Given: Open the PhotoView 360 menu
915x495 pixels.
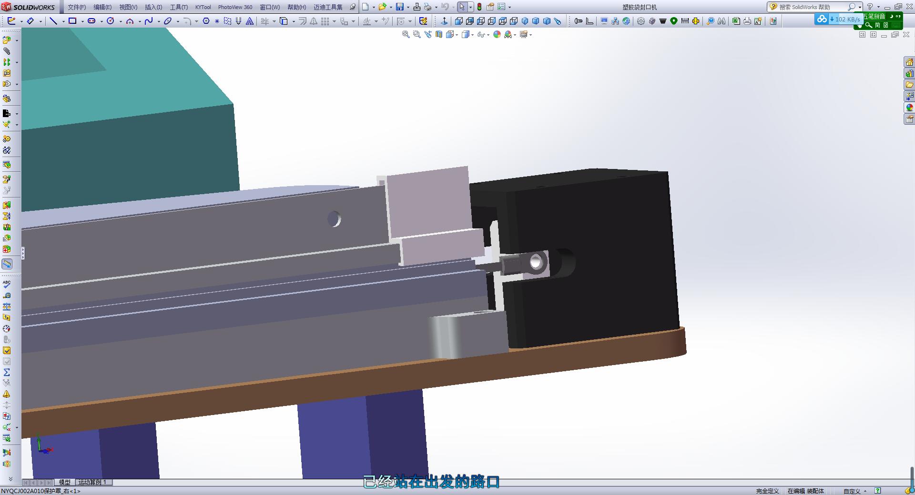Looking at the screenshot, I should [235, 7].
